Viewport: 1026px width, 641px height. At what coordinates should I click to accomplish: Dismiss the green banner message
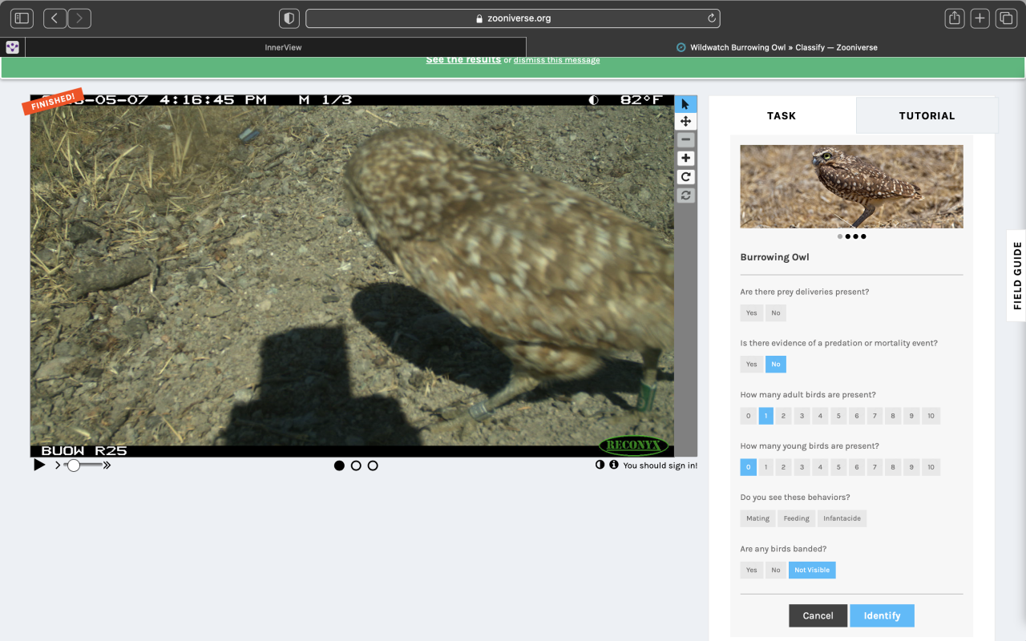pyautogui.click(x=556, y=60)
